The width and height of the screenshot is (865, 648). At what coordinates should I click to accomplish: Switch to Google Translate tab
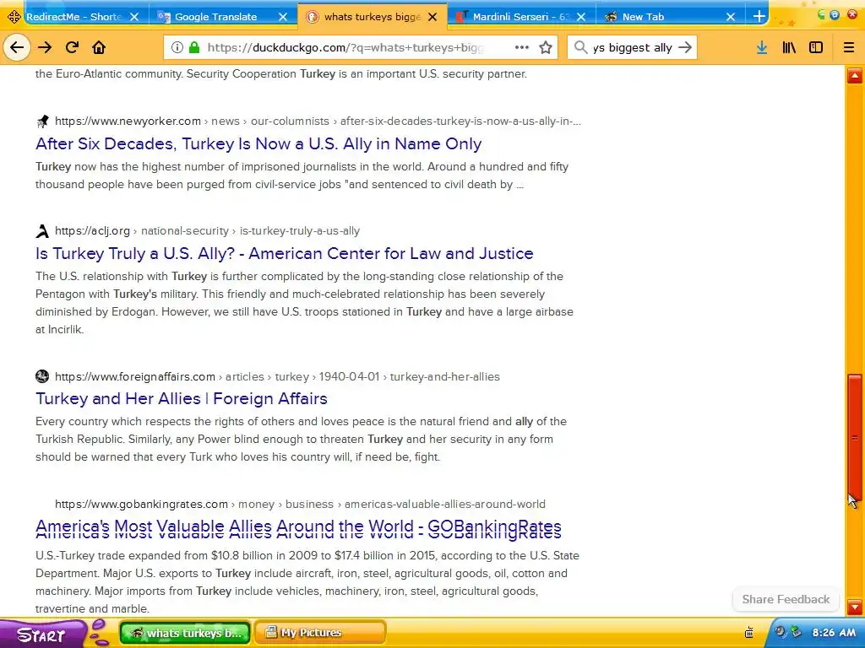223,17
